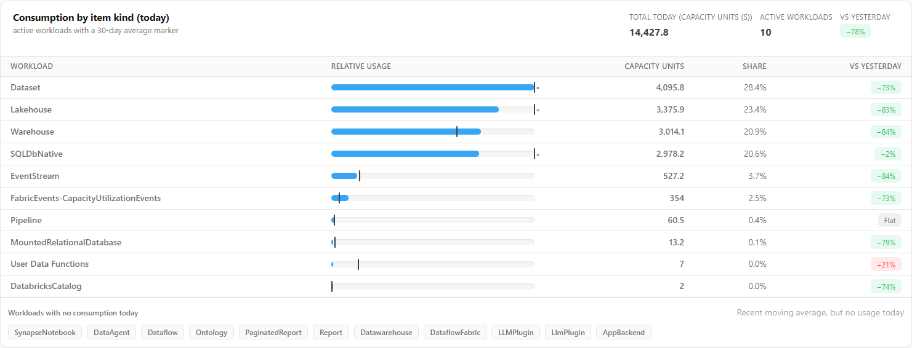Click the overflow marker beside the SQLDbNative bar

point(538,154)
